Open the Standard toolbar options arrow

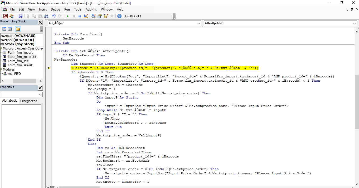(174, 17)
